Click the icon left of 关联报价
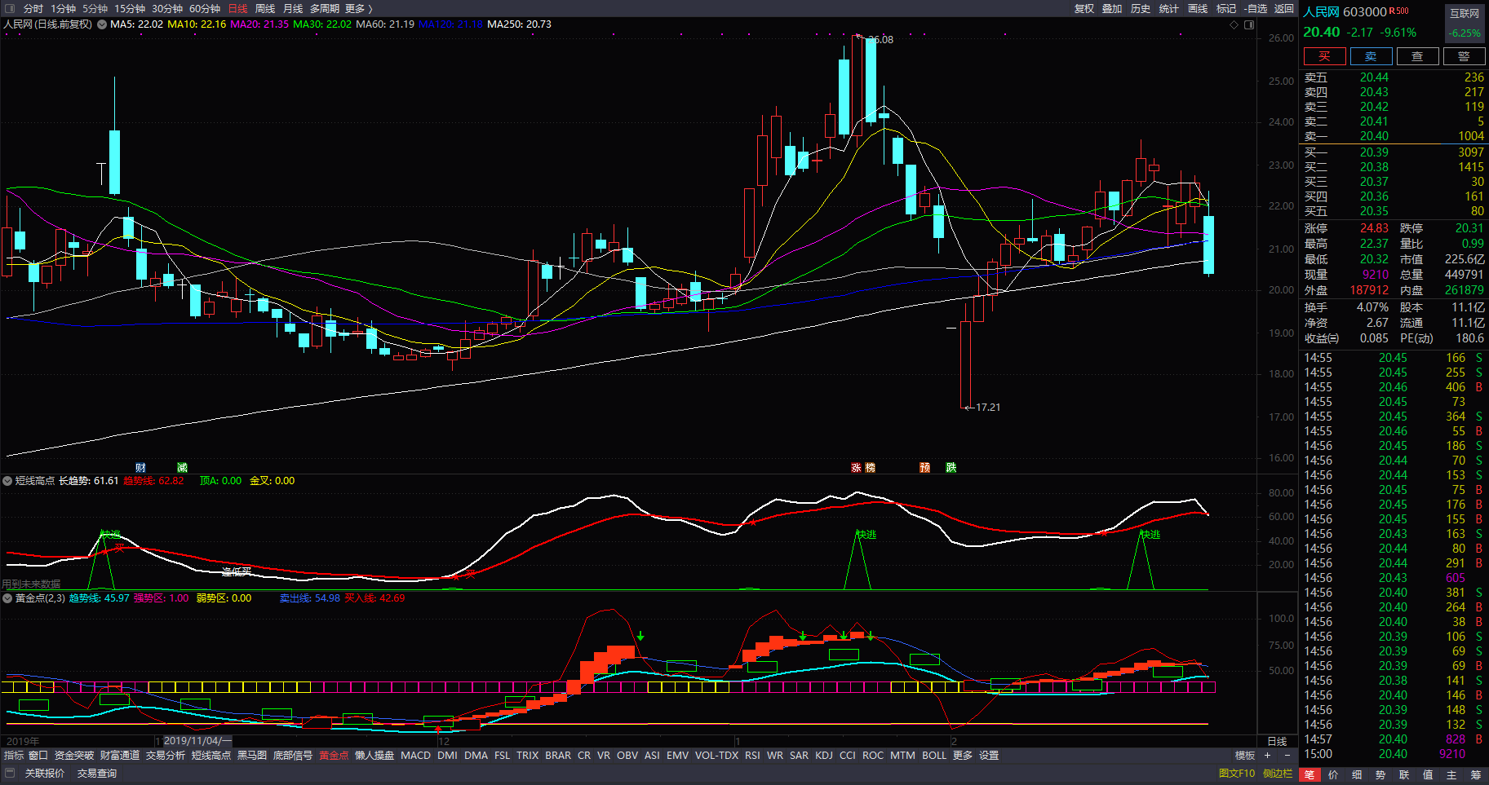Image resolution: width=1489 pixels, height=785 pixels. click(10, 773)
